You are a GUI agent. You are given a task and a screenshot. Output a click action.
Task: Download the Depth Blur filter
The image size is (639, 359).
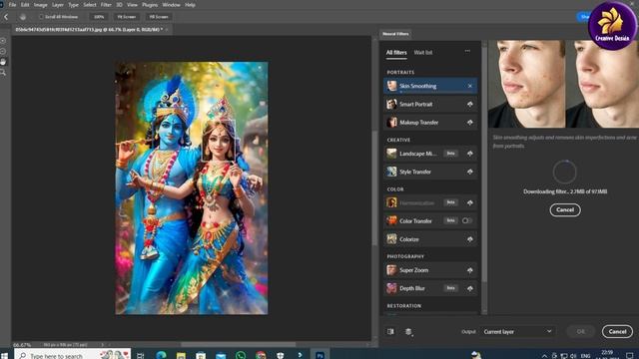click(x=470, y=288)
